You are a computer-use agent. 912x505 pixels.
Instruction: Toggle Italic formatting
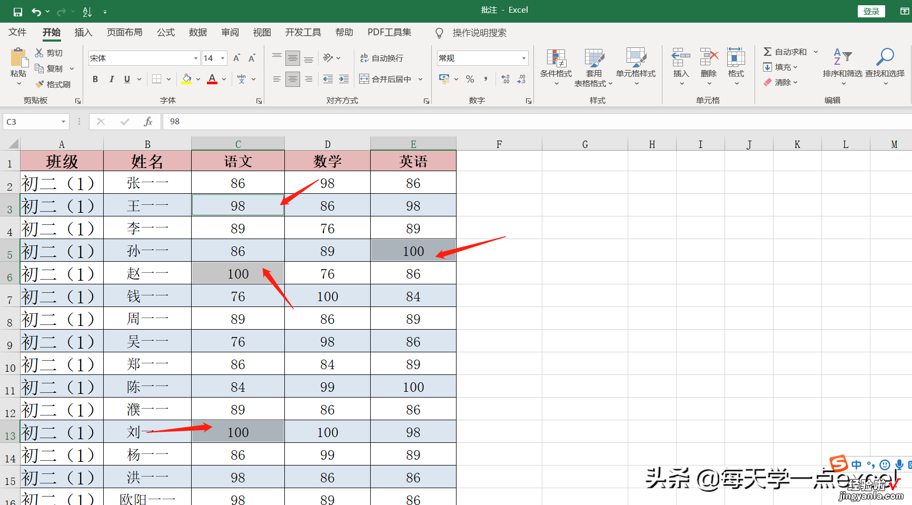pos(111,79)
